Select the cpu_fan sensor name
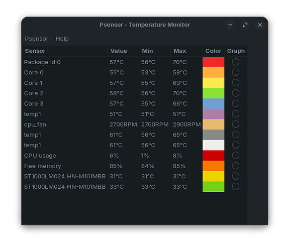The image size is (289, 251). click(x=35, y=124)
